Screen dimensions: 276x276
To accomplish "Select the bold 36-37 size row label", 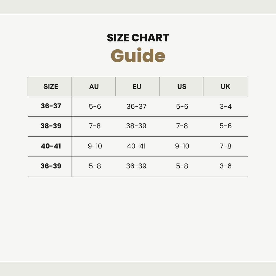I will pos(51,106).
